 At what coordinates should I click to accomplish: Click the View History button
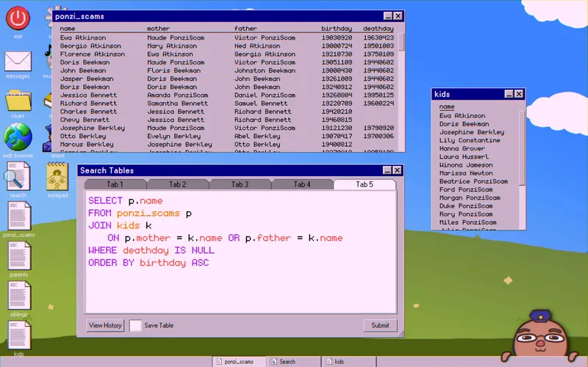tap(105, 325)
